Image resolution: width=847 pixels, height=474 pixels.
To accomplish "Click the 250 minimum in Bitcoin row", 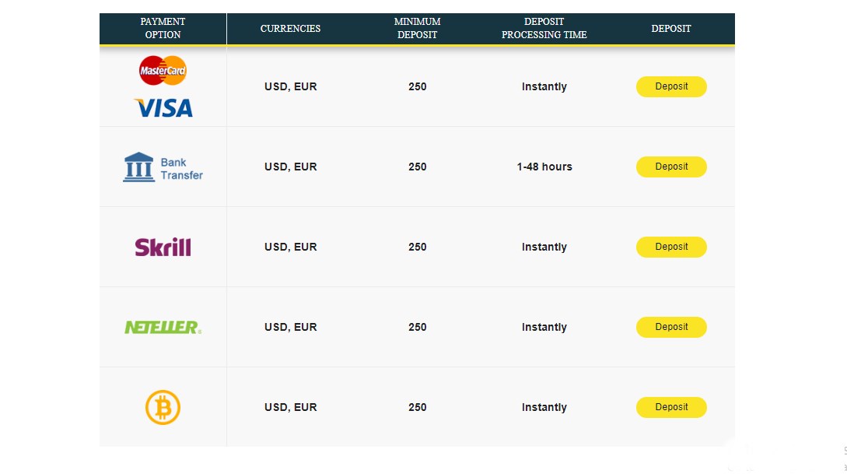I will coord(417,407).
